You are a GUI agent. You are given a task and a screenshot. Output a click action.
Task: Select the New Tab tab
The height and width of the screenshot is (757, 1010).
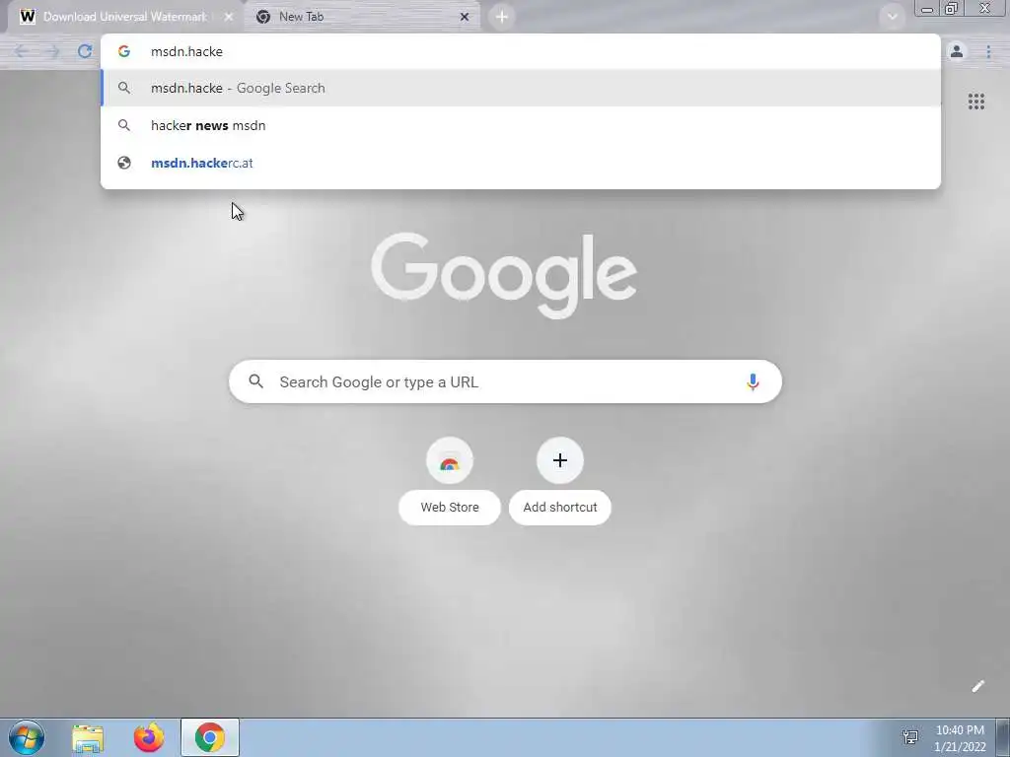(363, 17)
